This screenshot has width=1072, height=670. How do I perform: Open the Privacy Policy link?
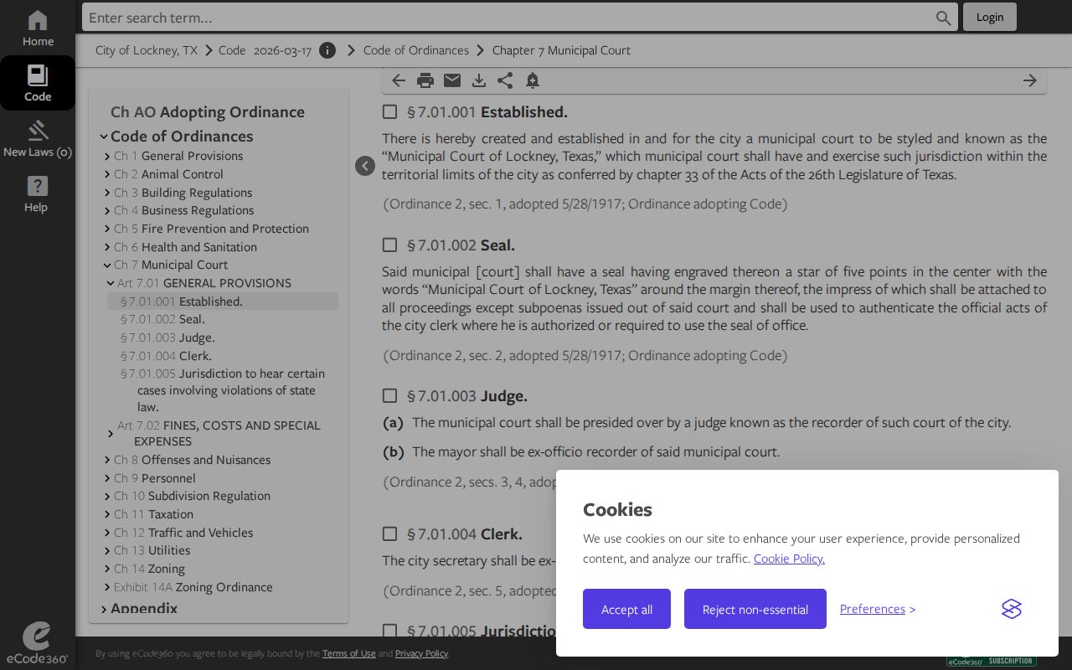421,653
